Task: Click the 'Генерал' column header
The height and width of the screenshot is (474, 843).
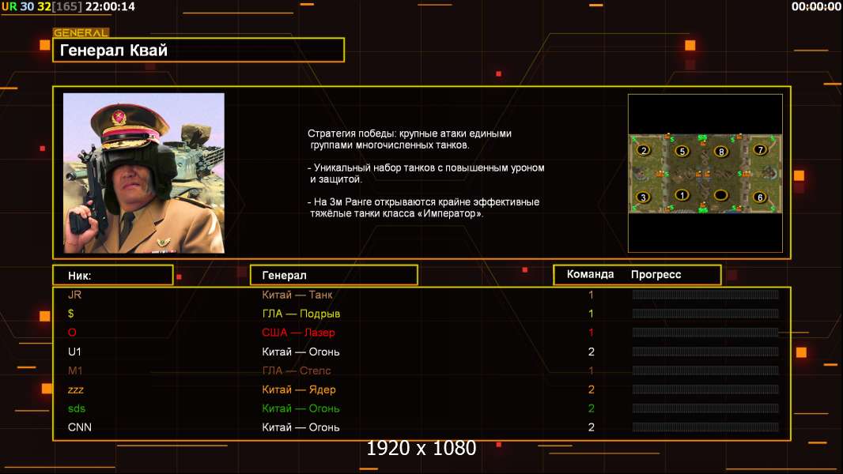Action: pyautogui.click(x=334, y=276)
